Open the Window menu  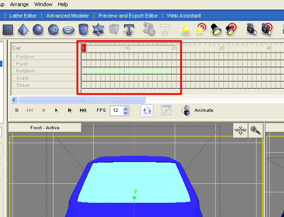43,4
